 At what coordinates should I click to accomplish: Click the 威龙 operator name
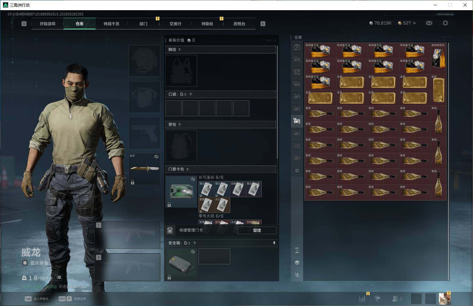[31, 252]
